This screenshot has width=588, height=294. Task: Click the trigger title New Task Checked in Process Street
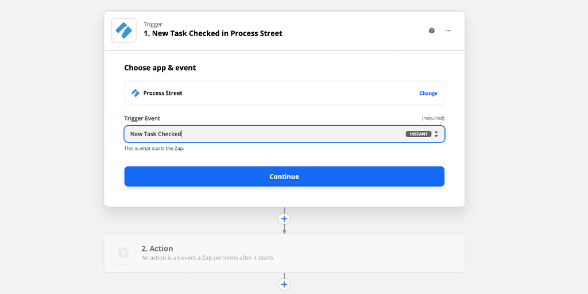click(x=213, y=33)
